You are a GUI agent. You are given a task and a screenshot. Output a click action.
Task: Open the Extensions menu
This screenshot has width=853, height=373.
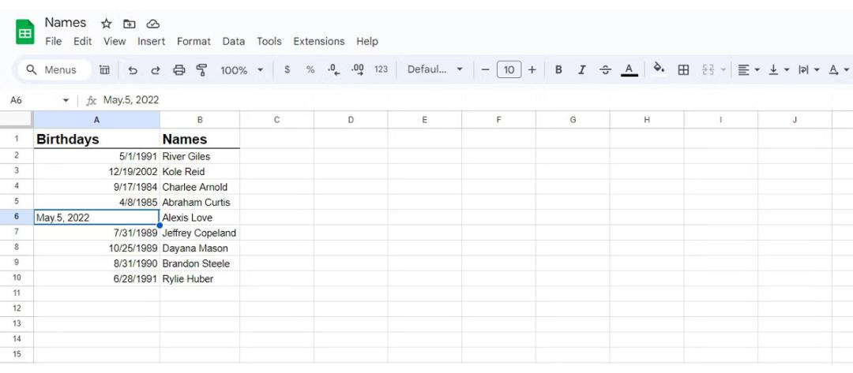point(319,41)
